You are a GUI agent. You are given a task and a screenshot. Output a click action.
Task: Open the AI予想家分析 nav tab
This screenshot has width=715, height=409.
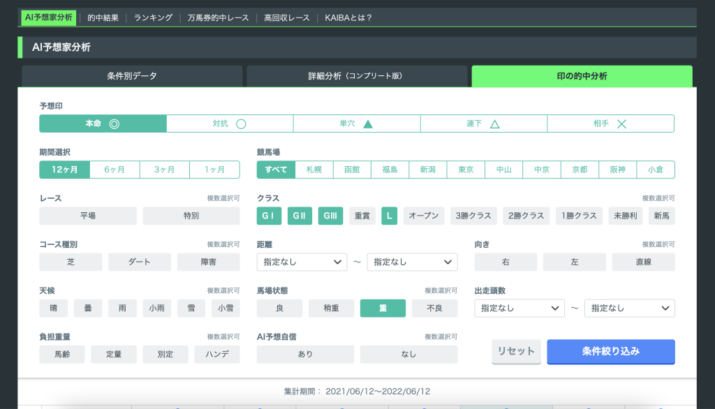pos(48,17)
